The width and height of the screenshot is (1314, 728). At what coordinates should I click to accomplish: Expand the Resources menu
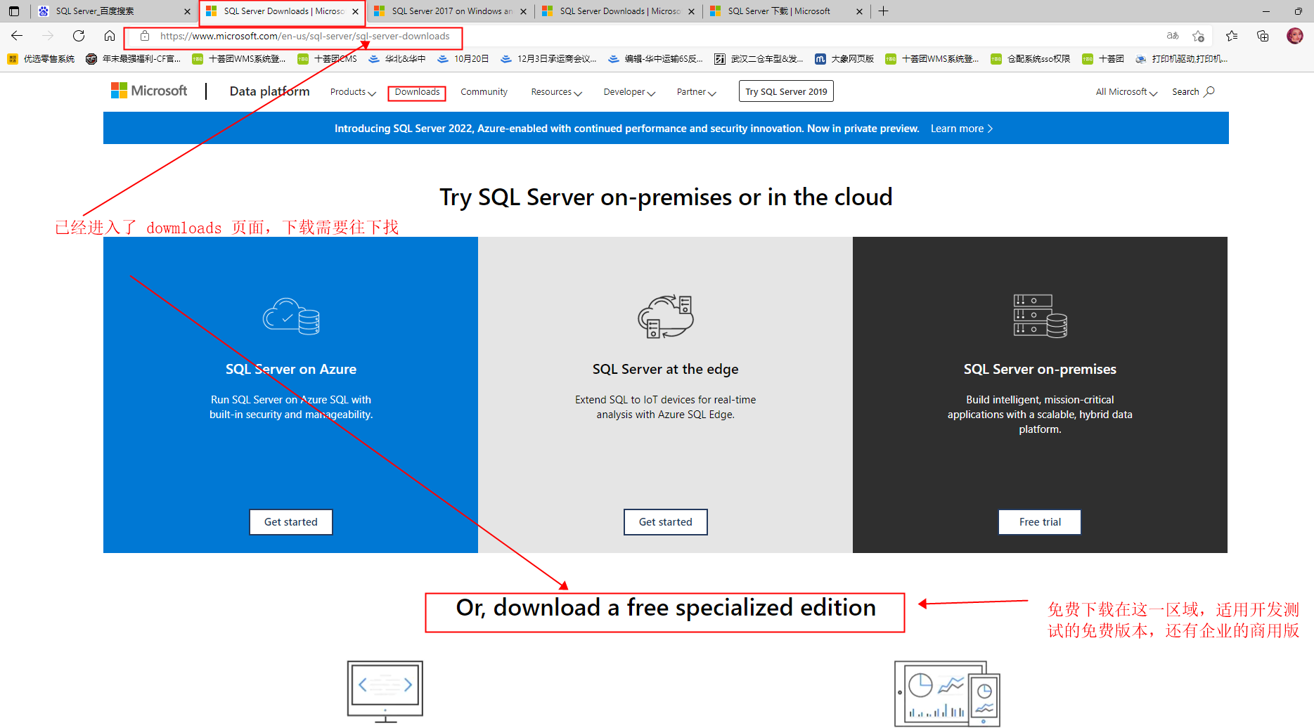(556, 92)
